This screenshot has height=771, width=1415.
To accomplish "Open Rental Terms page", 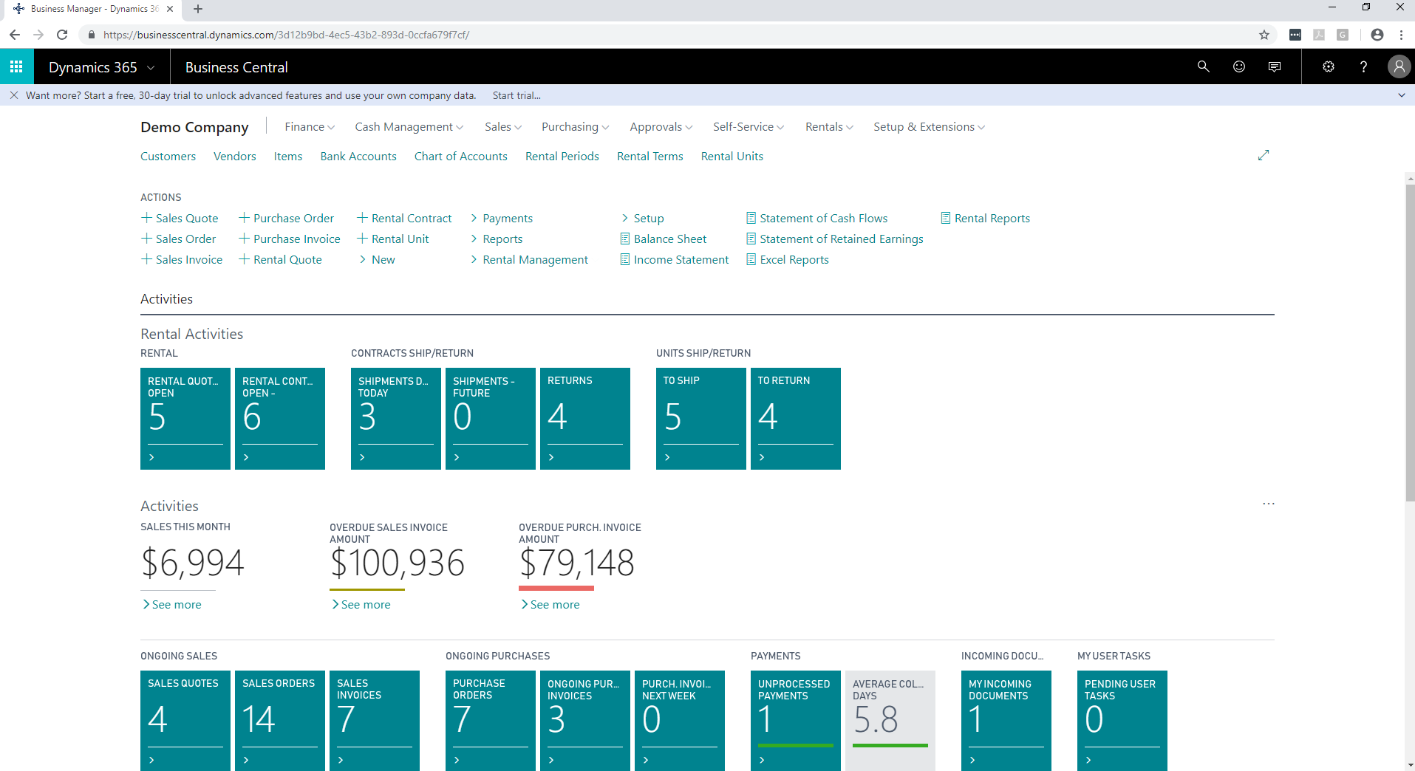I will [650, 156].
